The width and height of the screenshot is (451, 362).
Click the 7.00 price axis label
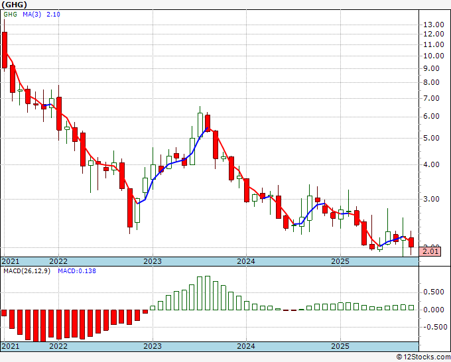point(432,98)
